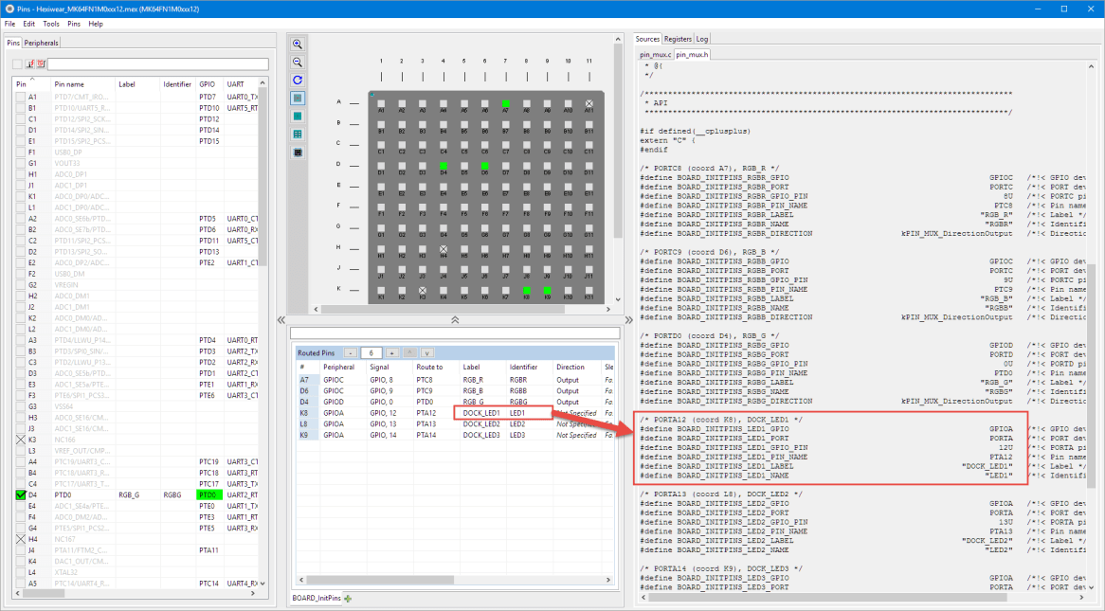1105x611 pixels.
Task: Click the dark package preview icon below the grid icon
Action: coord(298,151)
